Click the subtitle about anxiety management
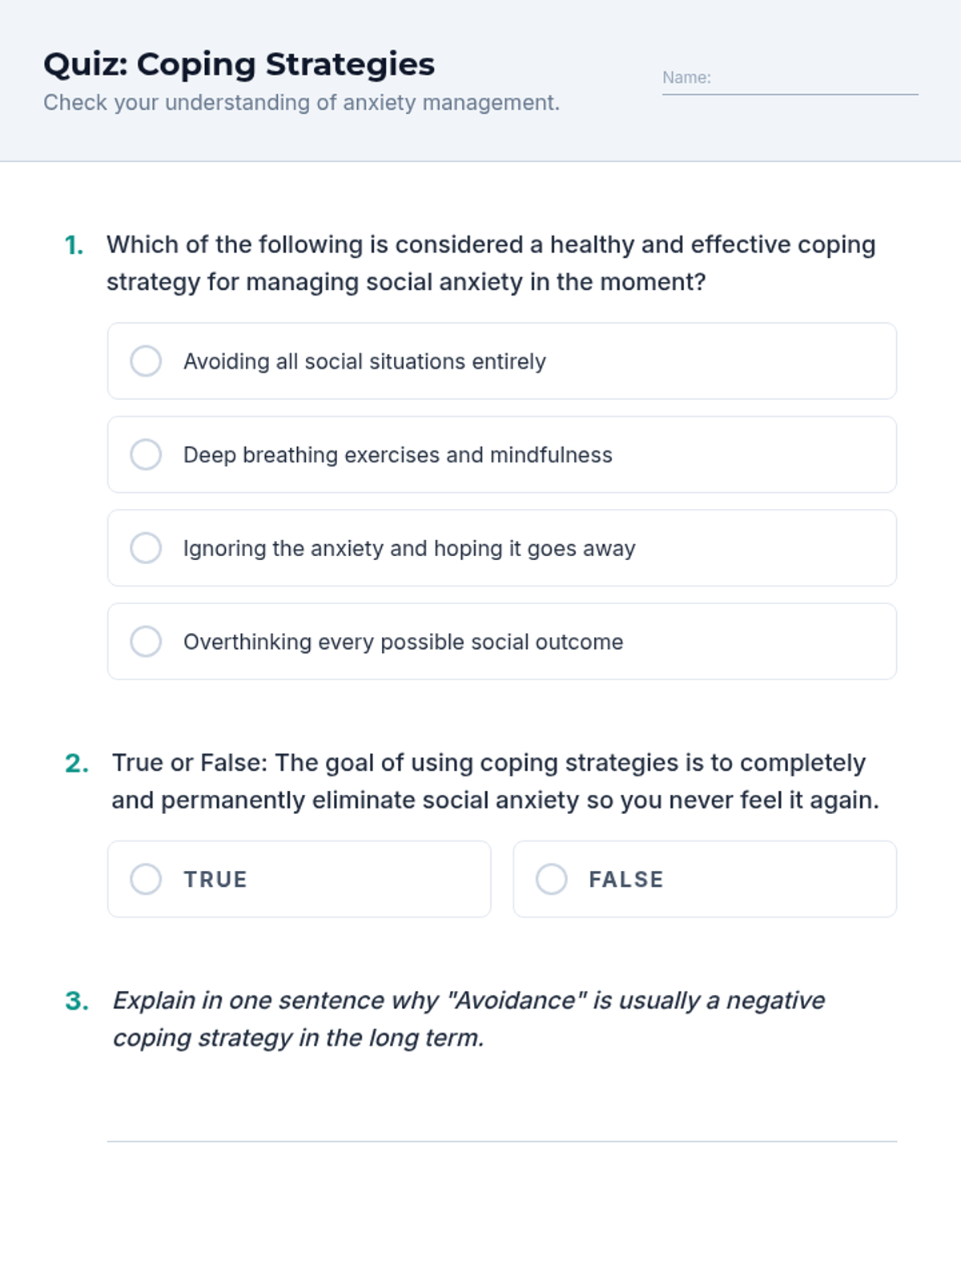 tap(301, 103)
